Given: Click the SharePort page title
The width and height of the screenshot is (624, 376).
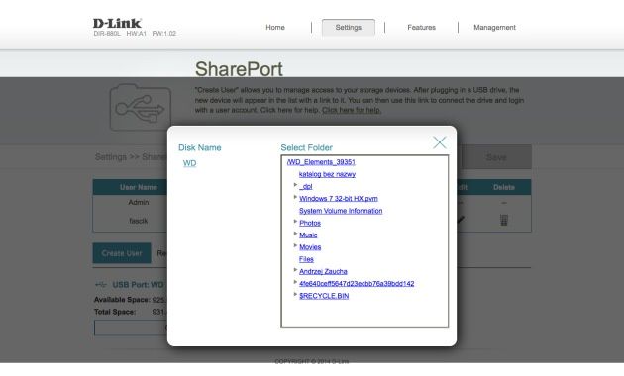Looking at the screenshot, I should pos(239,69).
